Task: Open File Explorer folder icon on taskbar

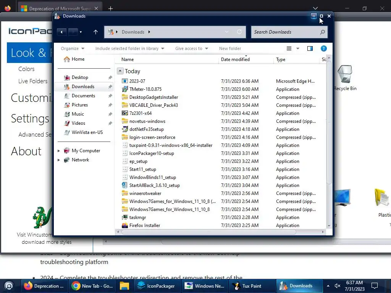Action: [124, 286]
